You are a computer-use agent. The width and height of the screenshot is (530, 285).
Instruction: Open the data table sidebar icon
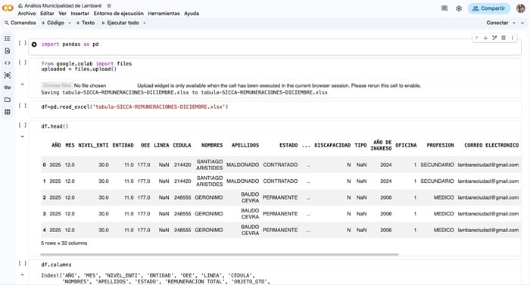(x=8, y=112)
